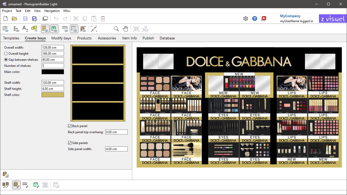The width and height of the screenshot is (347, 195).
Task: Click the Overall width input field
Action: (53, 48)
